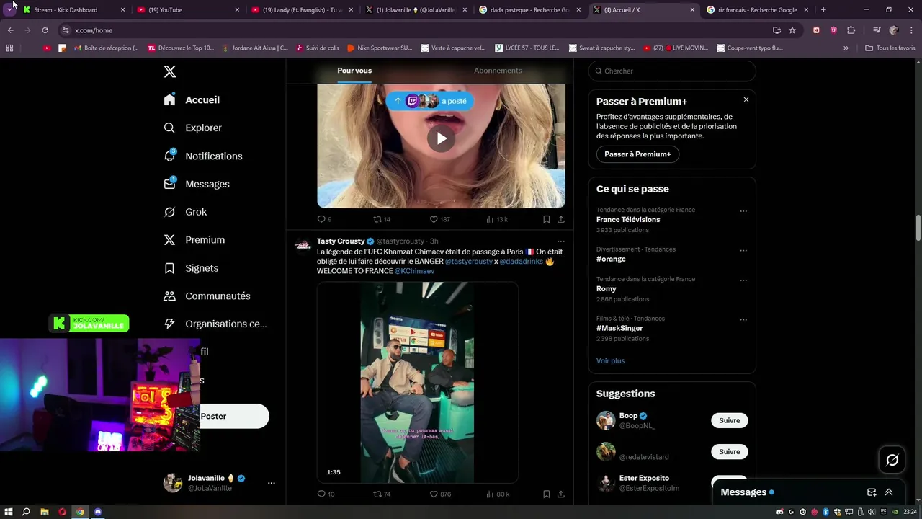Viewport: 922px width, 519px height.
Task: Open Premium in sidebar
Action: (194, 240)
